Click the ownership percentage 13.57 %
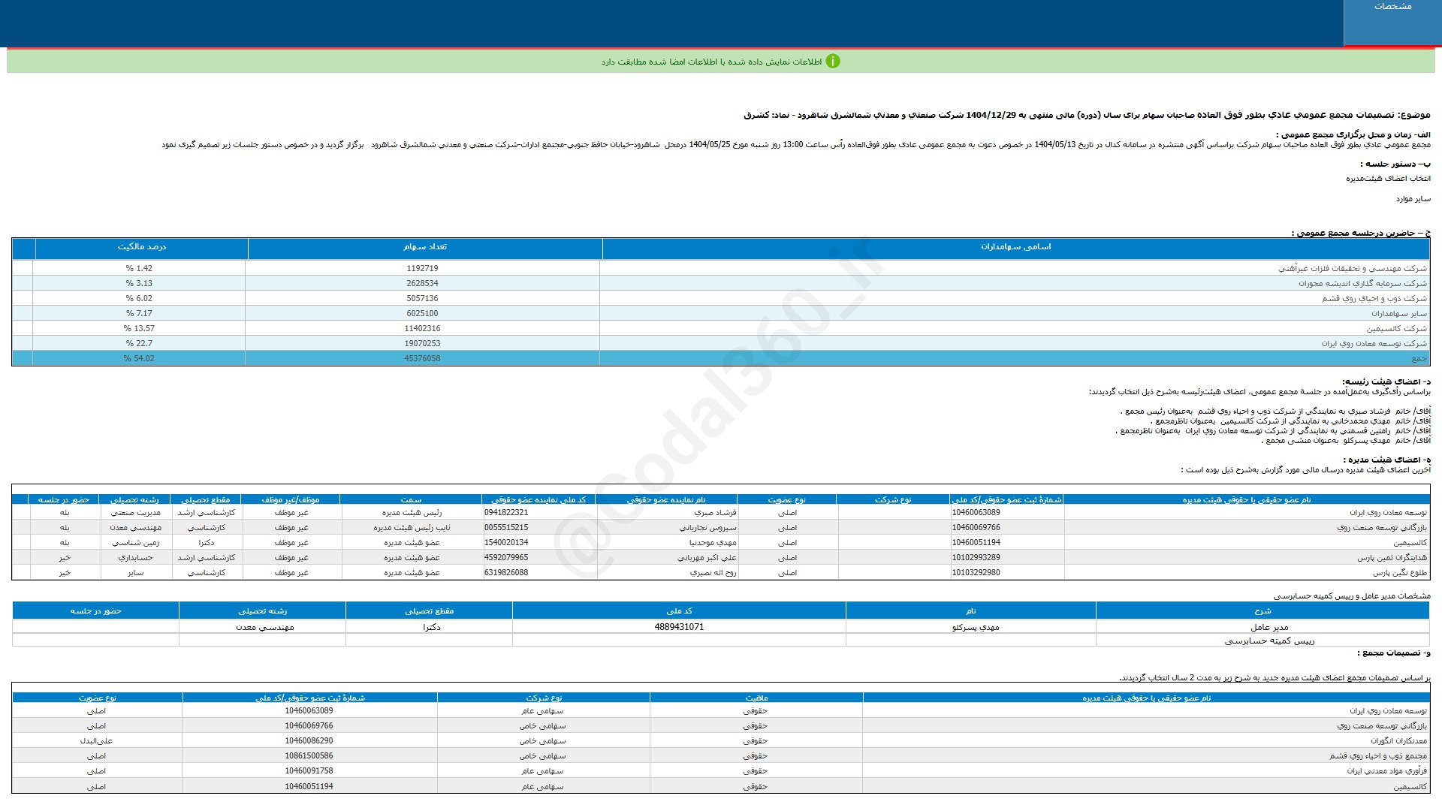This screenshot has height=811, width=1442. click(x=139, y=328)
